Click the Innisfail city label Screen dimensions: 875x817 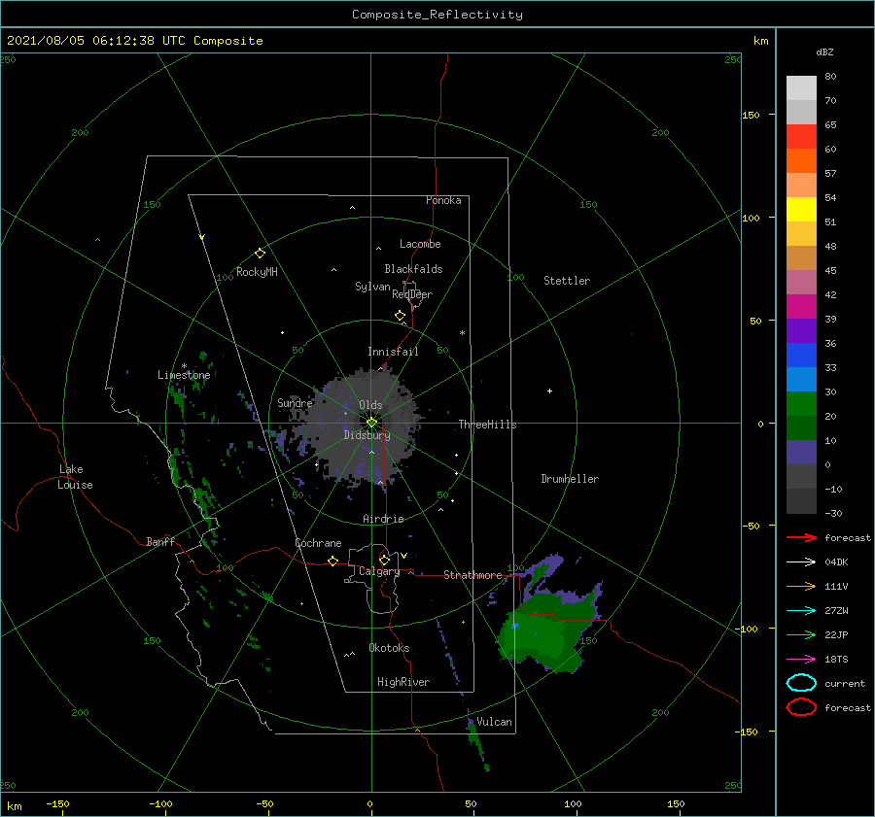tap(393, 352)
